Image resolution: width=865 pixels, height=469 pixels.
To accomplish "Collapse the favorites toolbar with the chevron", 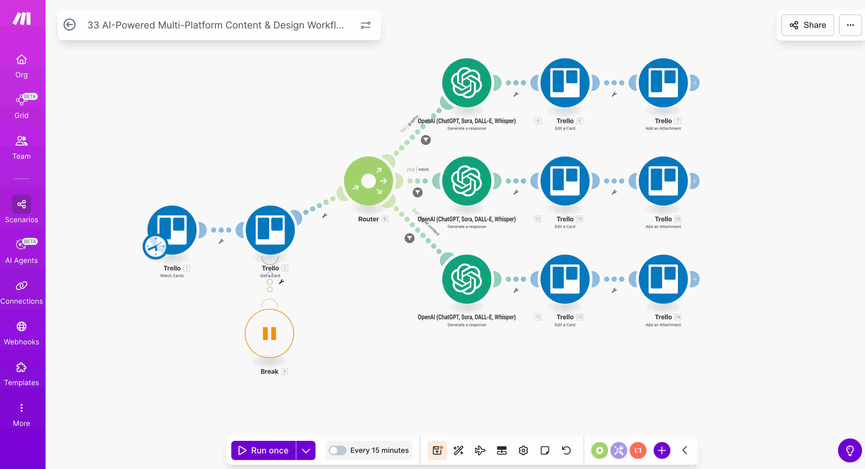I will [x=685, y=450].
